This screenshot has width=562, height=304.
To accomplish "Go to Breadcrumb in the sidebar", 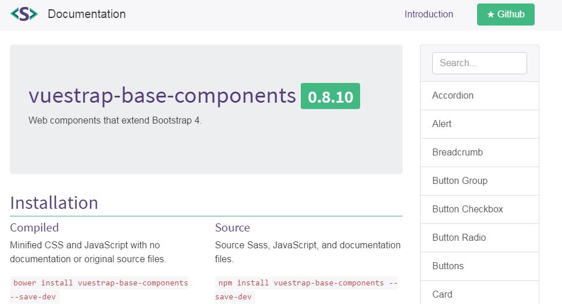I will [x=457, y=153].
